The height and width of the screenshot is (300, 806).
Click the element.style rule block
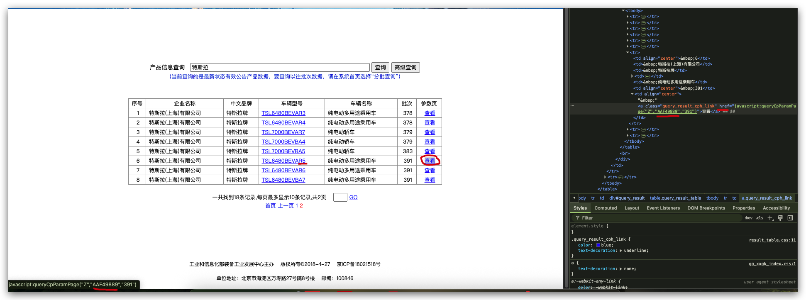click(x=683, y=229)
